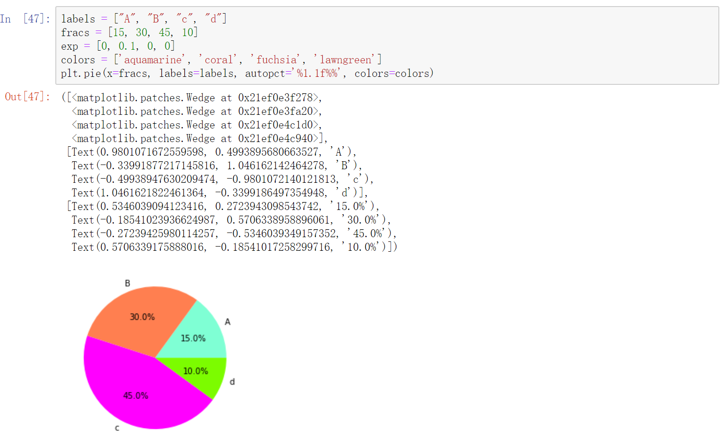Click the colors list definition line

[x=220, y=60]
